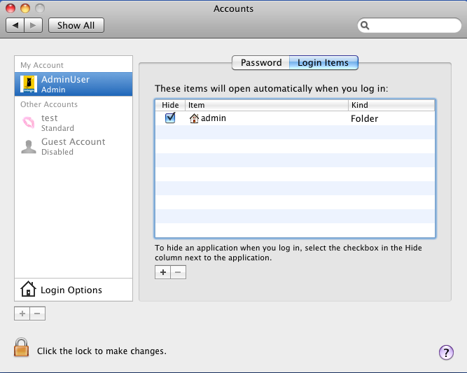467x373 pixels.
Task: Go back with the left arrow button
Action: pos(15,25)
